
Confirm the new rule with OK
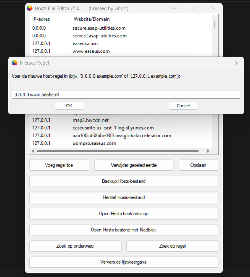(69, 106)
